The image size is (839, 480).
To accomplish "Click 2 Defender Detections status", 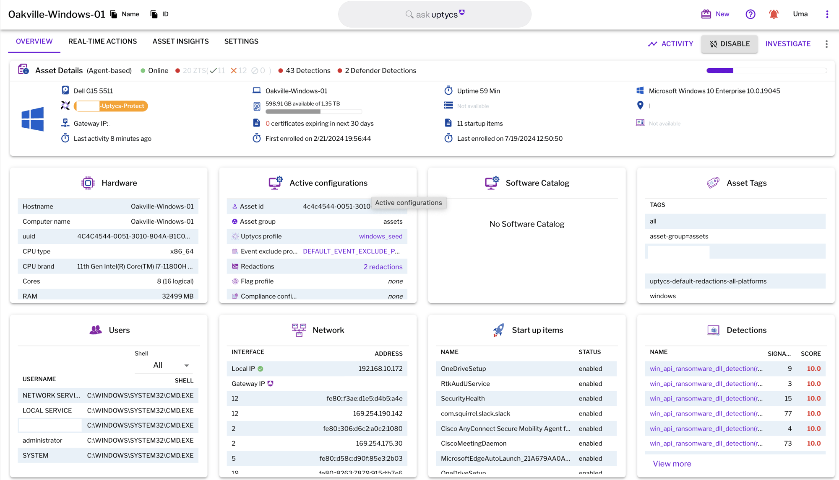I will 377,71.
